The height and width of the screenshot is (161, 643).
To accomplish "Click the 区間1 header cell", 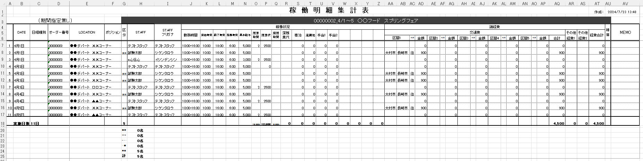I will point(397,38).
